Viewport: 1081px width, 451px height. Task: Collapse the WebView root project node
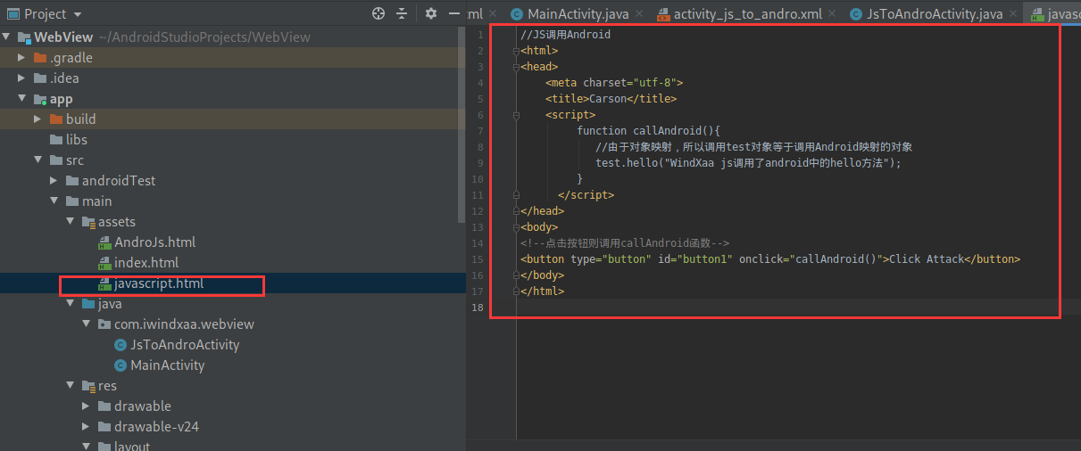click(x=8, y=37)
